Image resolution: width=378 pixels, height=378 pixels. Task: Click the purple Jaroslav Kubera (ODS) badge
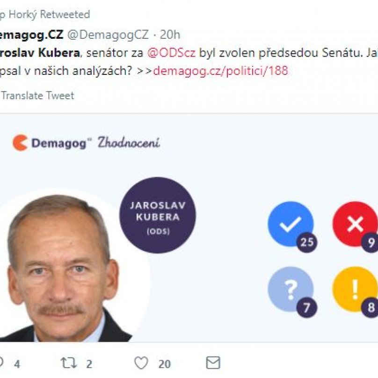tap(158, 215)
